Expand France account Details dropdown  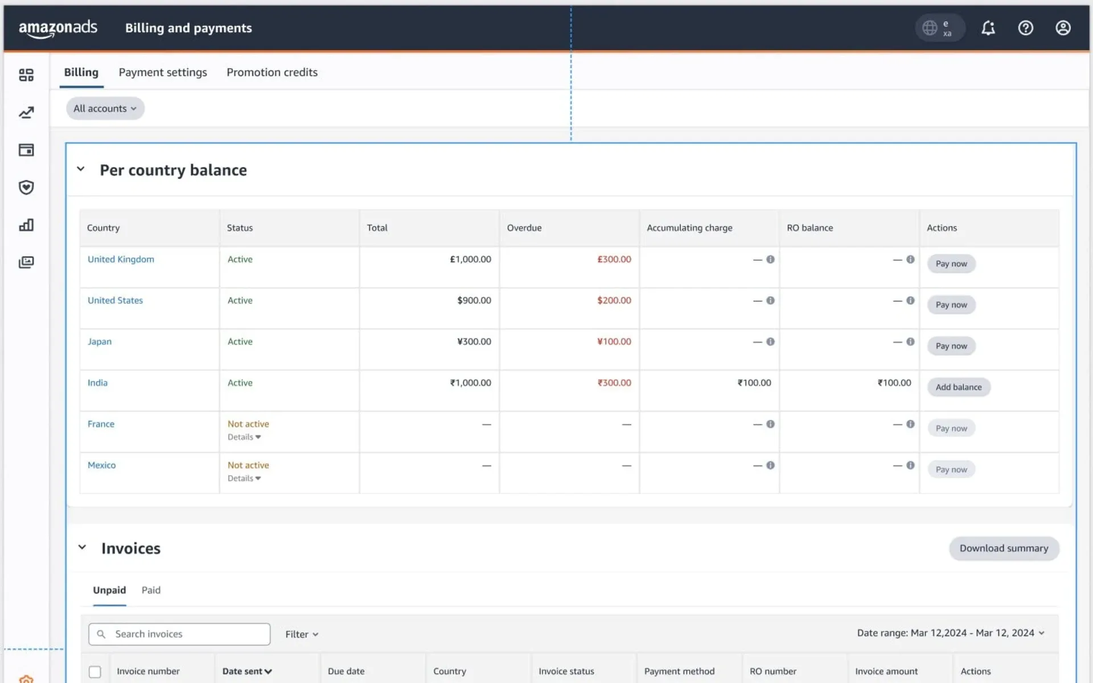(x=244, y=437)
